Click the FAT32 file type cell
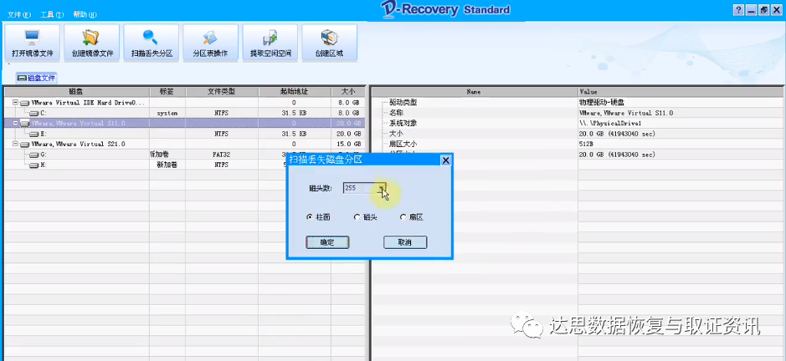786x361 pixels. [222, 155]
